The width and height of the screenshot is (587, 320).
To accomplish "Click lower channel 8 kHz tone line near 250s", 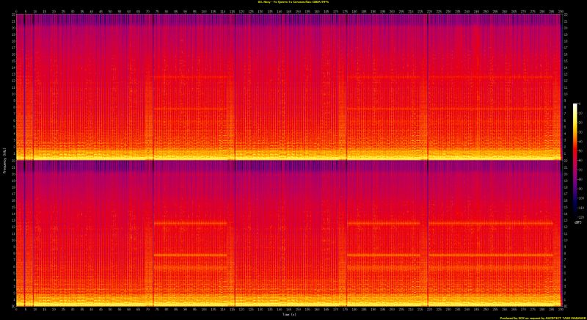I will (484, 255).
